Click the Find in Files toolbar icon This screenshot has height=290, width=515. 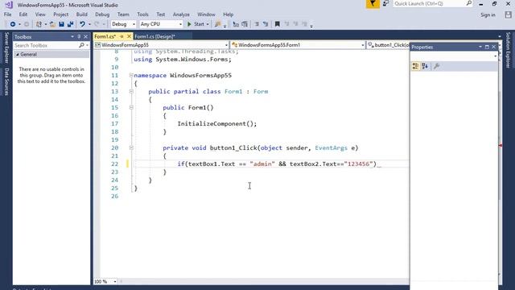217,24
